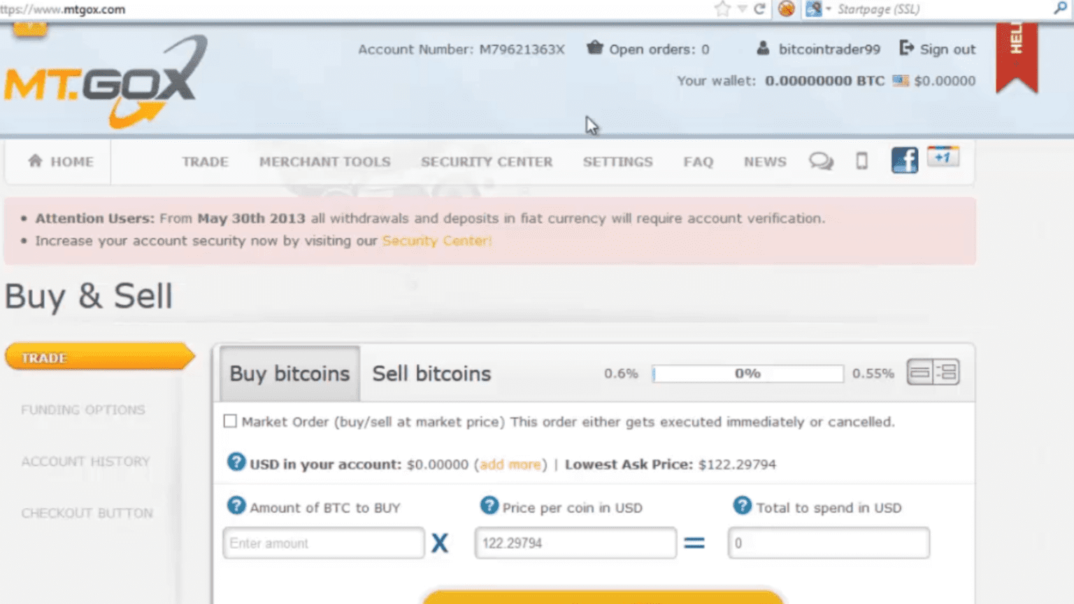Click the mobile phone icon
This screenshot has width=1074, height=604.
click(x=861, y=161)
